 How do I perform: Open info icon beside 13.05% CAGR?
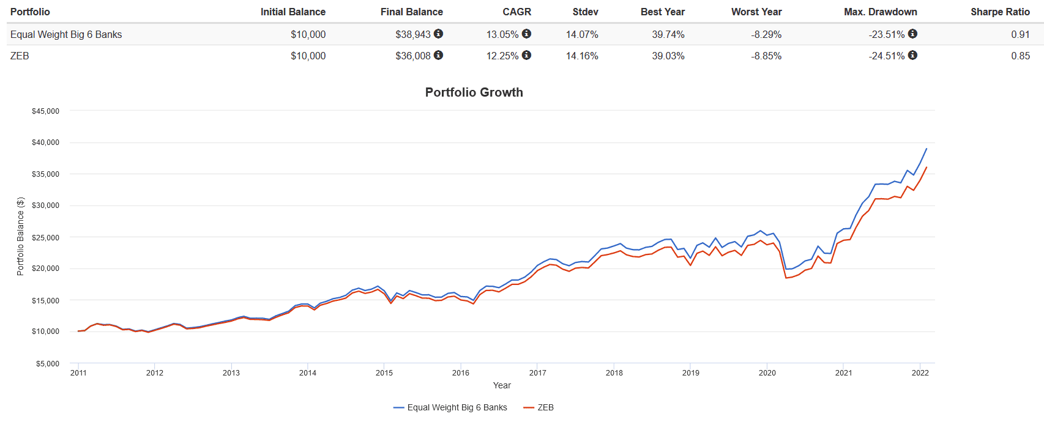coord(526,34)
